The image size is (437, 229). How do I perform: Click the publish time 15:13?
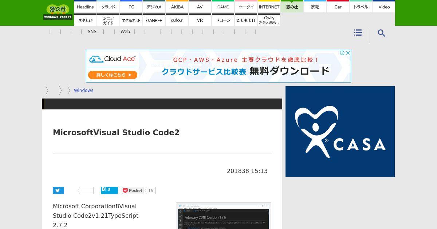tap(259, 171)
